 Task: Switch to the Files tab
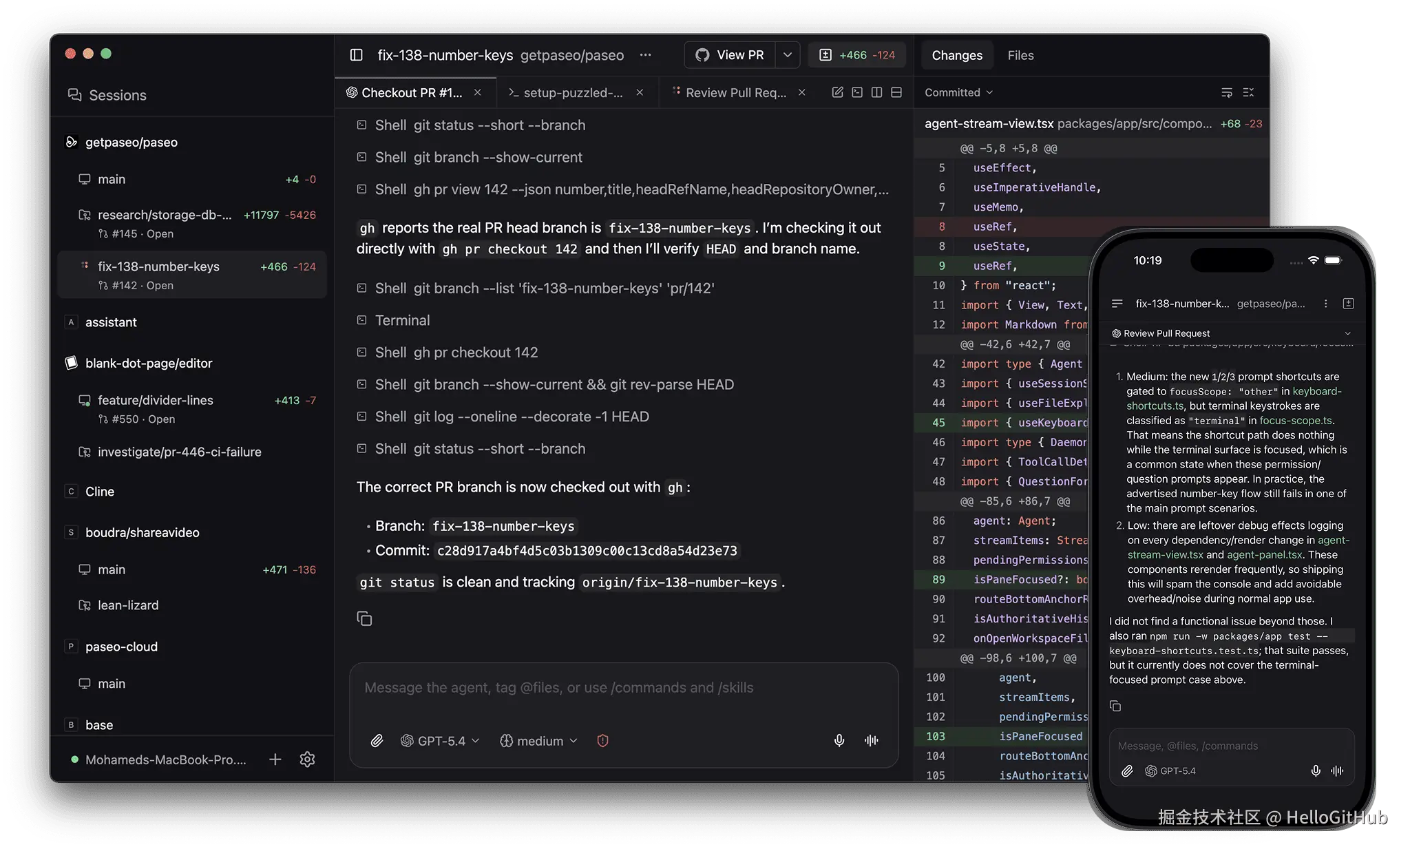(1020, 55)
